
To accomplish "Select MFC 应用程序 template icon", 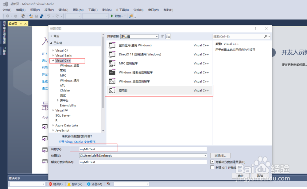I will (112, 63).
